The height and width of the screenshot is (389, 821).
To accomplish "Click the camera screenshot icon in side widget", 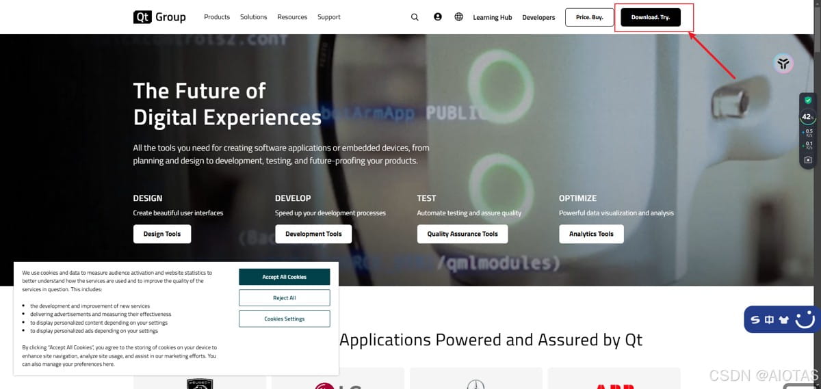I will click(808, 160).
